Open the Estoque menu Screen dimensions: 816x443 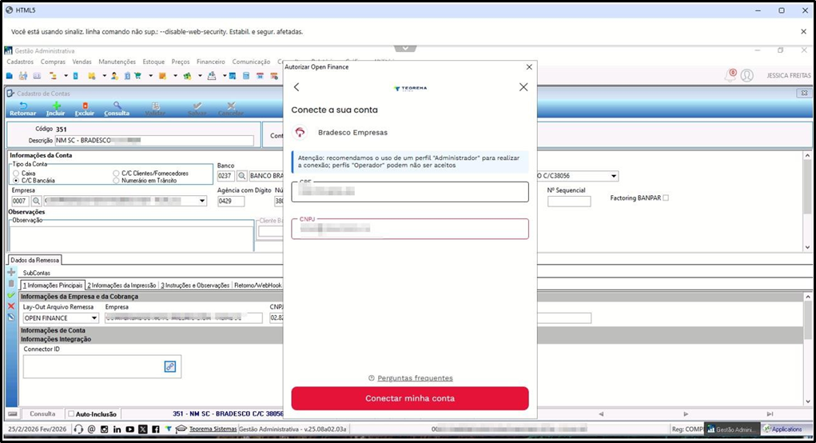(x=153, y=62)
